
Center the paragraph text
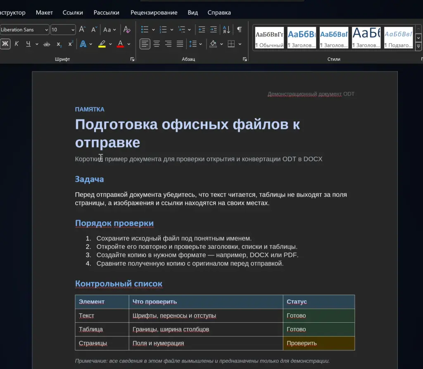click(157, 44)
